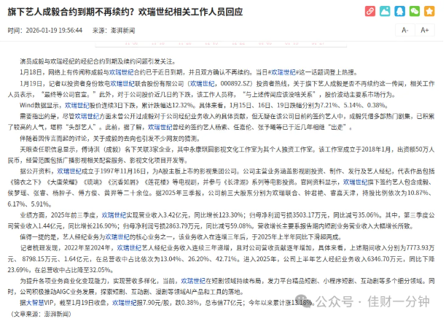Click the text 永康琪园影视文化工作室
The width and height of the screenshot is (446, 324).
coord(224,149)
